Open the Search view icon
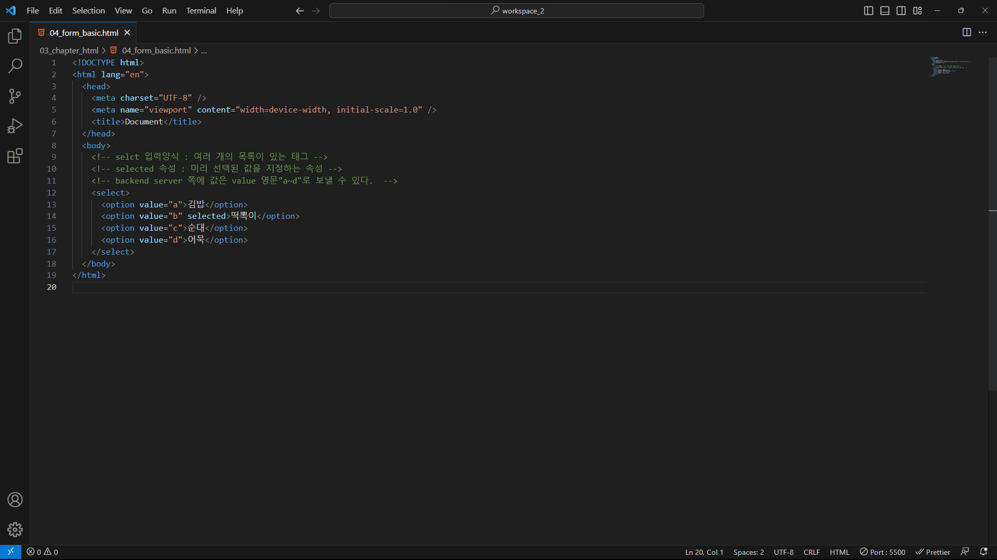This screenshot has height=560, width=997. click(x=15, y=66)
